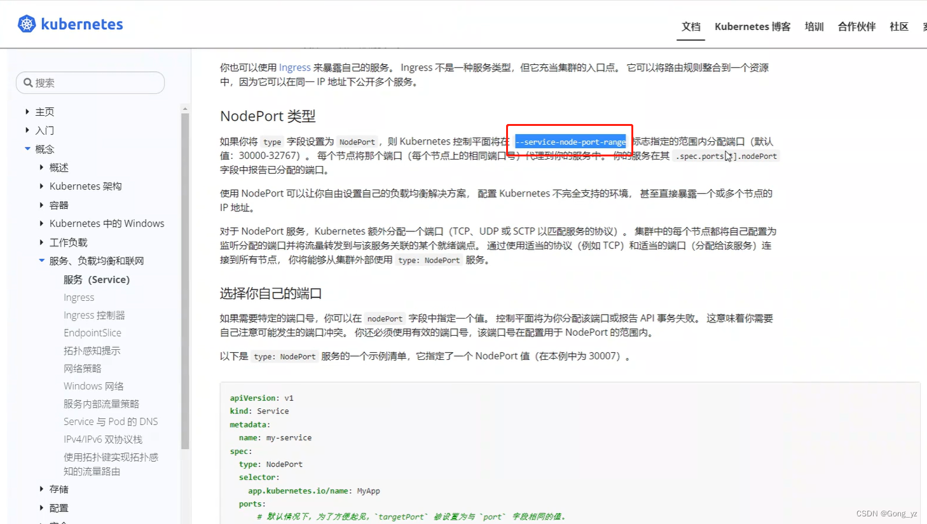Open the 容器 sidebar entry
927x524 pixels.
(58, 205)
